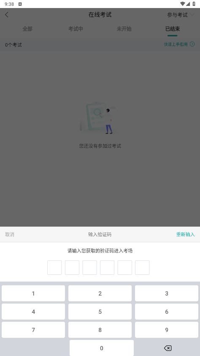Switch to the 未开始 tab
200x356 pixels.
pyautogui.click(x=124, y=29)
